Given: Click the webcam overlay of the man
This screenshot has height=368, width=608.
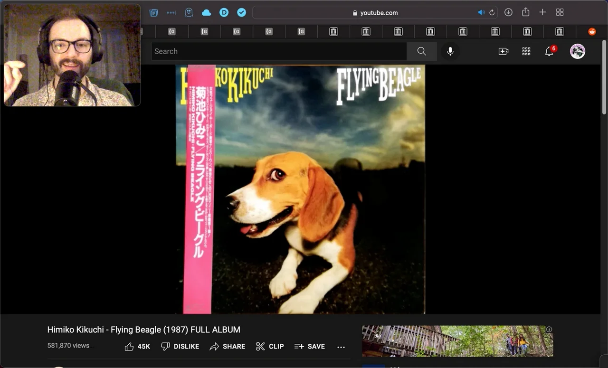Looking at the screenshot, I should point(72,55).
